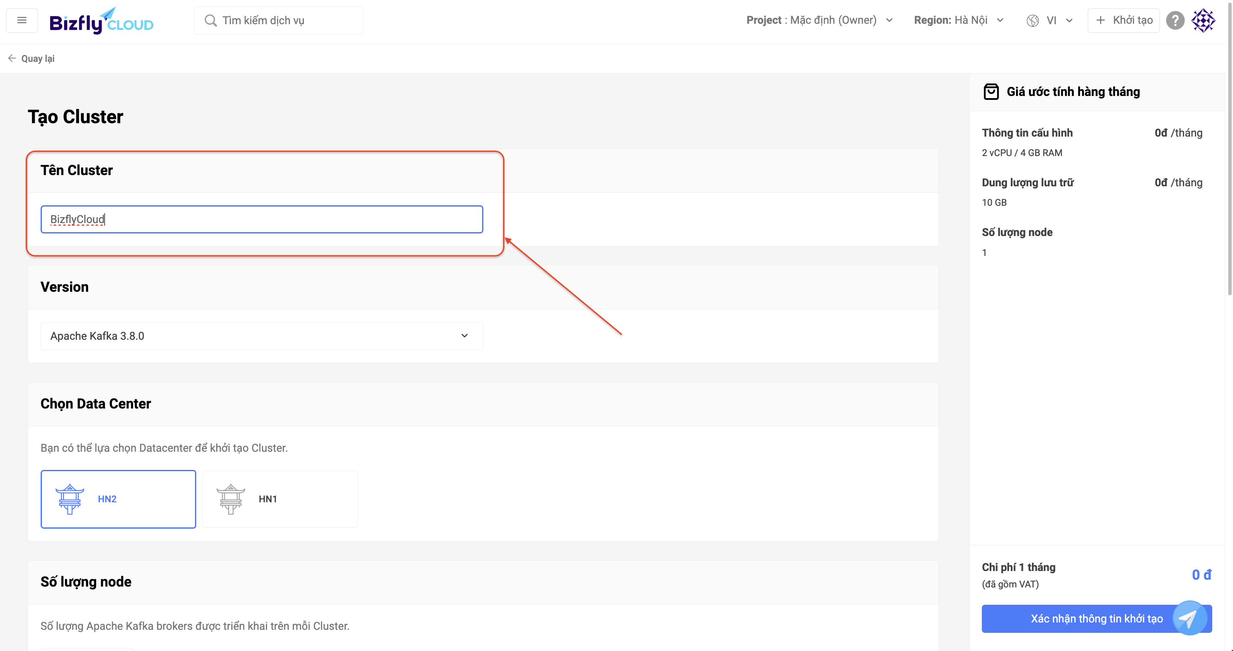Open the Project selector dropdown
The width and height of the screenshot is (1233, 651).
coord(819,20)
